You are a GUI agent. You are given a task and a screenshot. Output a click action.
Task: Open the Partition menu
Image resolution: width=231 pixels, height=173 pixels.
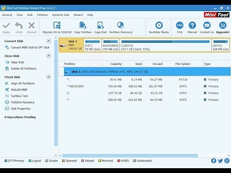(x=42, y=15)
